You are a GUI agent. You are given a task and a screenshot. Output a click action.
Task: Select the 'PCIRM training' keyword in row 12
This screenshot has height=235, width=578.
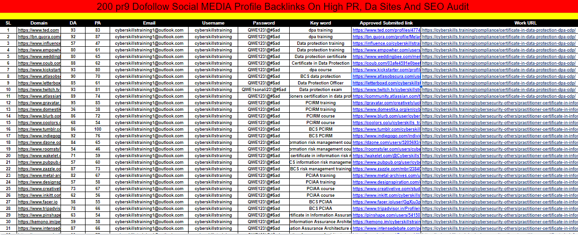pos(320,102)
